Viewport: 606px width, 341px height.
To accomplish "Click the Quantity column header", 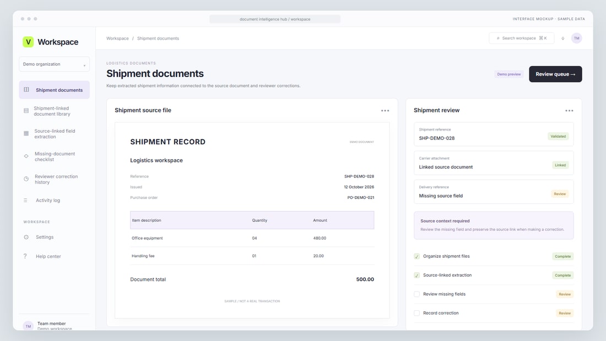I will coord(259,220).
